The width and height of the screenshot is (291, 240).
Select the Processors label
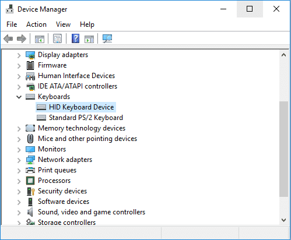pos(54,181)
